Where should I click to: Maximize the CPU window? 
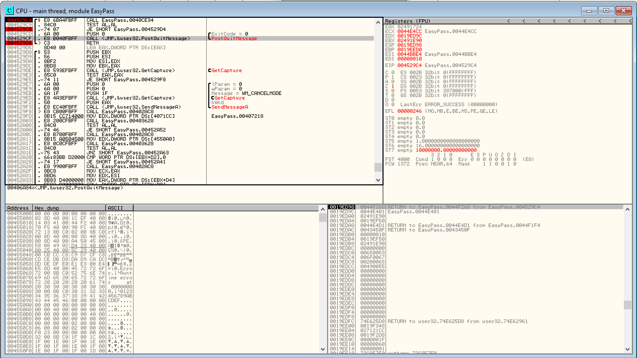[x=606, y=11]
